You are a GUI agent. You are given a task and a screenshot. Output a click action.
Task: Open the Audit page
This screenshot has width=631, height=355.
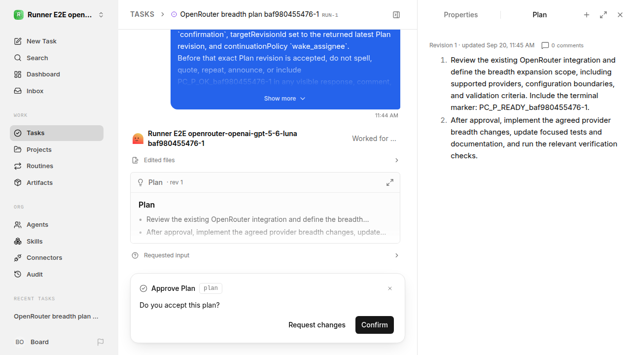57,274
